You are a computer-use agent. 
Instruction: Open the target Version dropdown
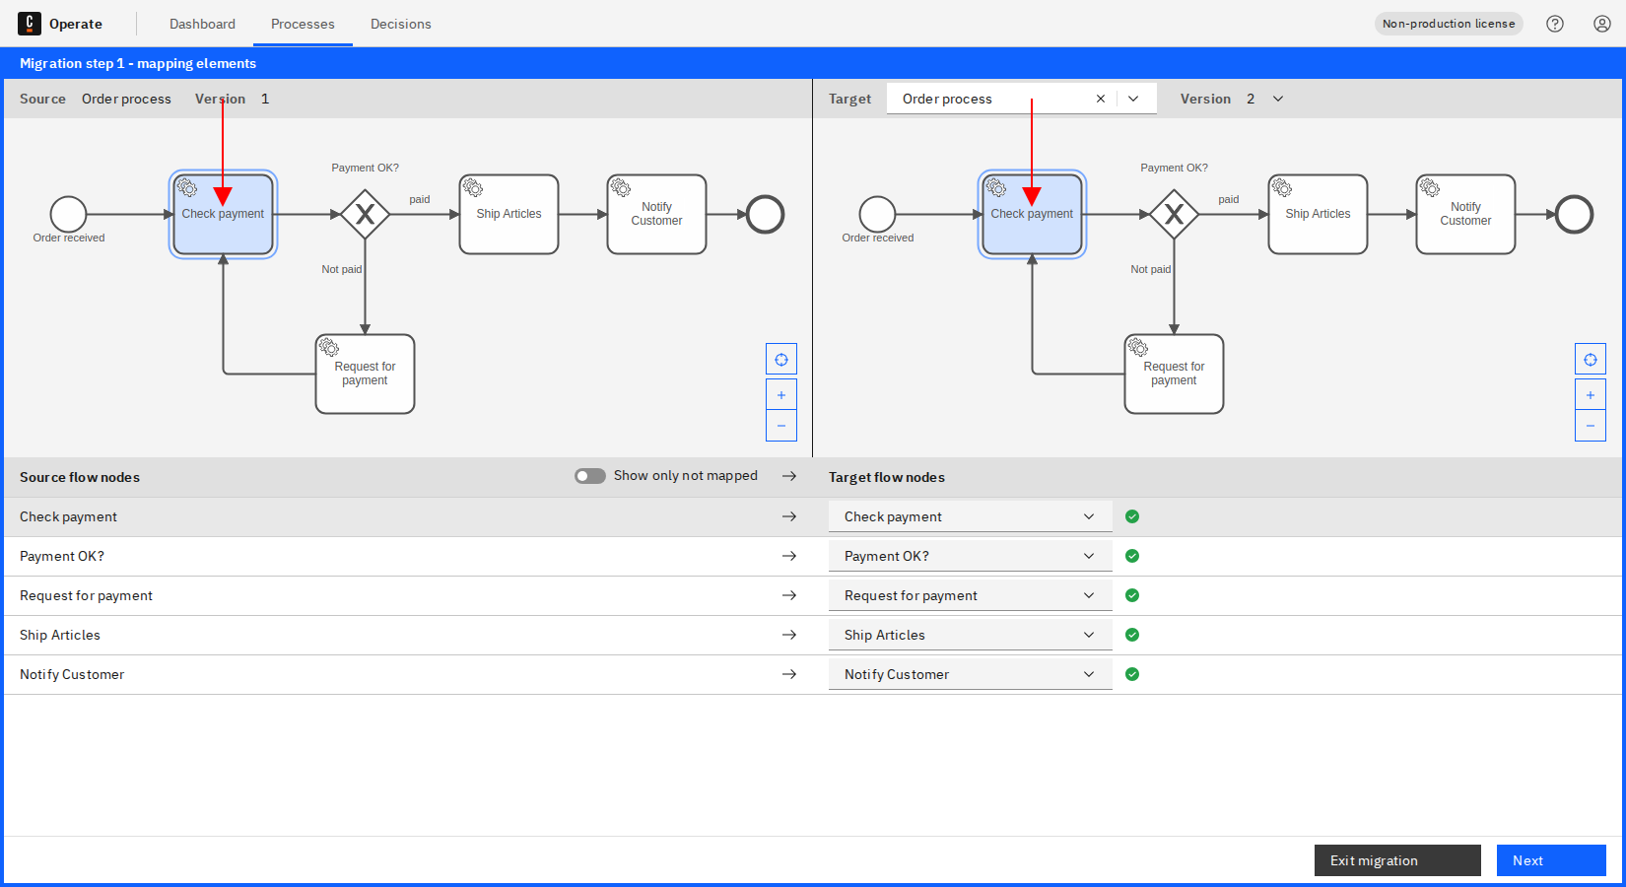coord(1278,98)
